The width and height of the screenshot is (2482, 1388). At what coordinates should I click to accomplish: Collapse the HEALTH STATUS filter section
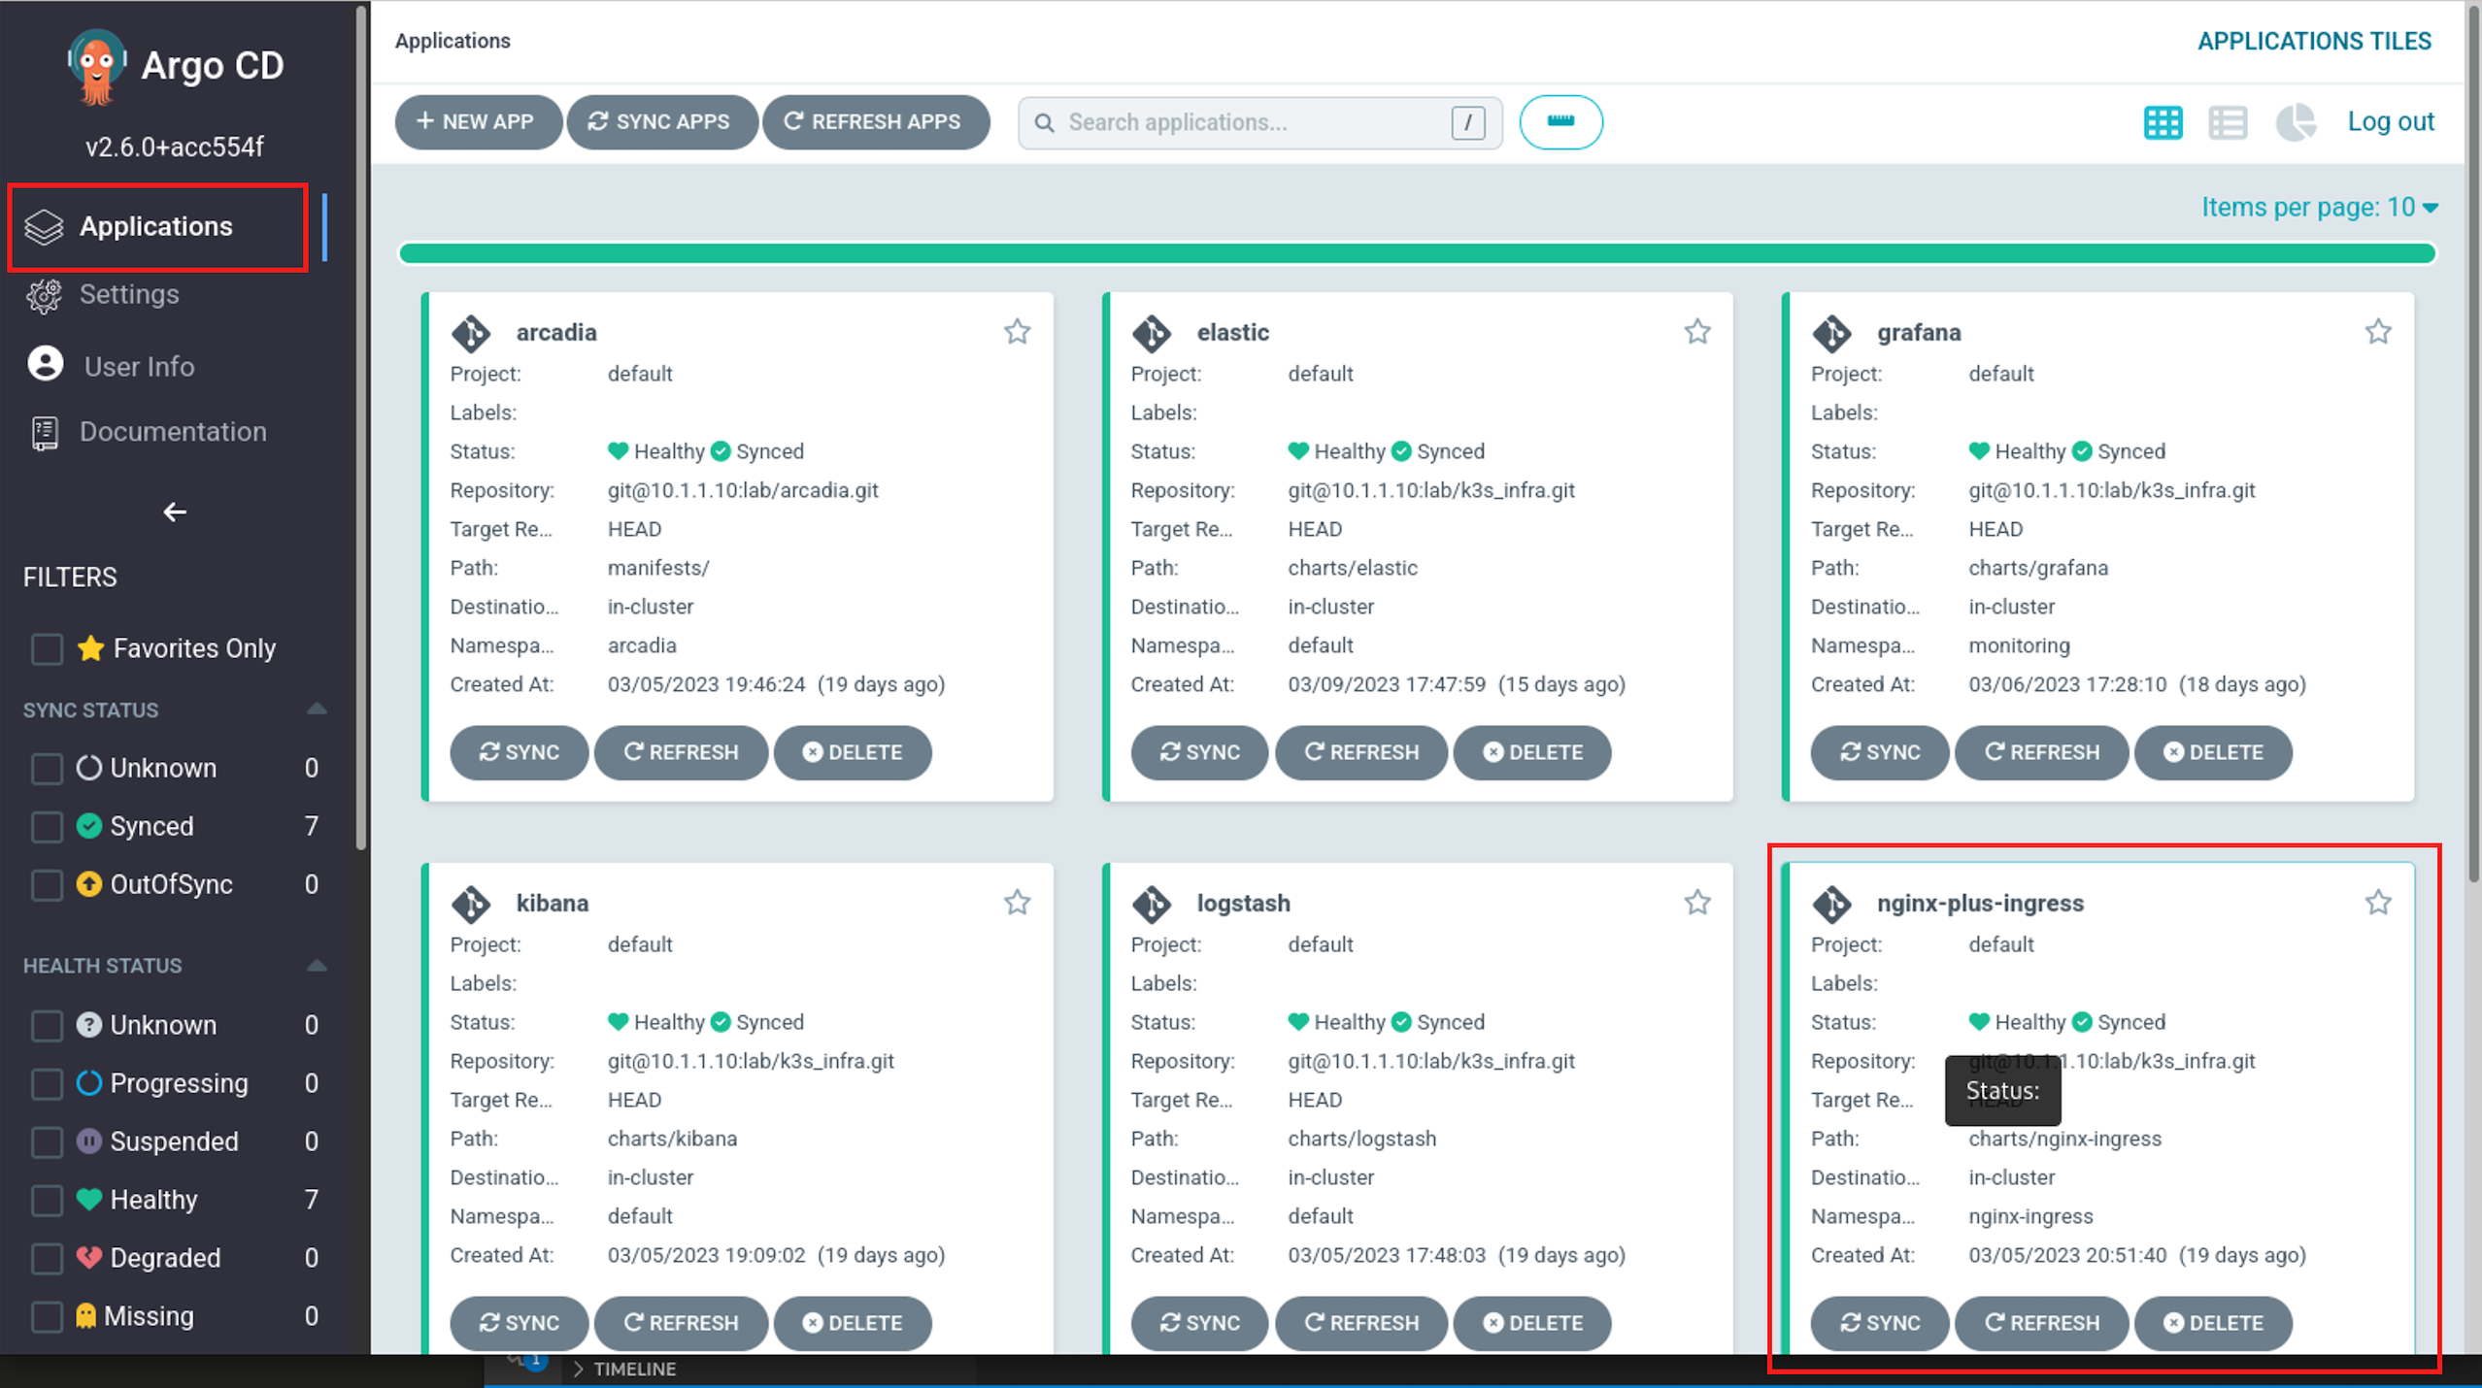tap(317, 965)
